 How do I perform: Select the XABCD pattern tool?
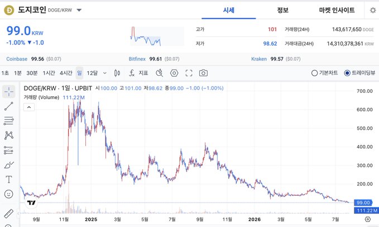pos(9,135)
